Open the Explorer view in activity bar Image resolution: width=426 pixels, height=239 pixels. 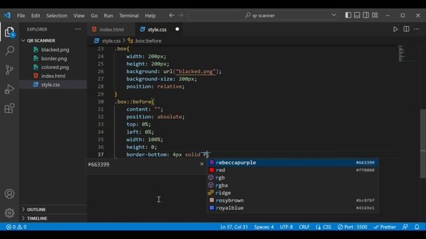click(9, 33)
